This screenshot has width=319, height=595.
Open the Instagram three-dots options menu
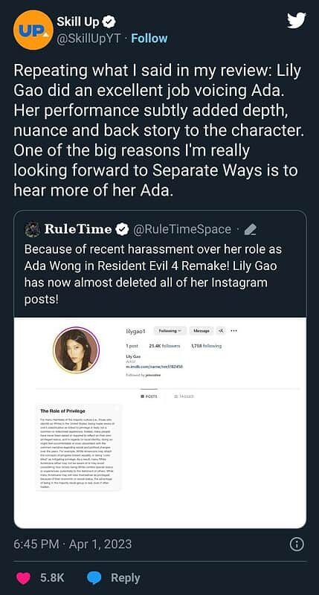233,331
